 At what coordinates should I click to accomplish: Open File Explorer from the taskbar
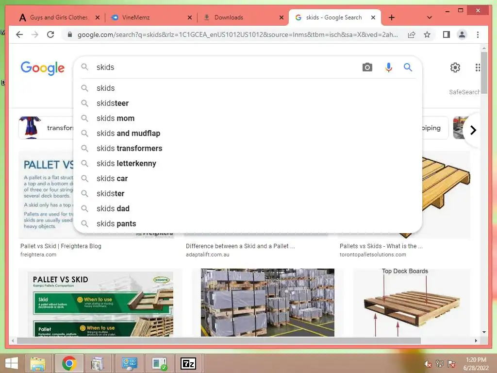[38, 363]
